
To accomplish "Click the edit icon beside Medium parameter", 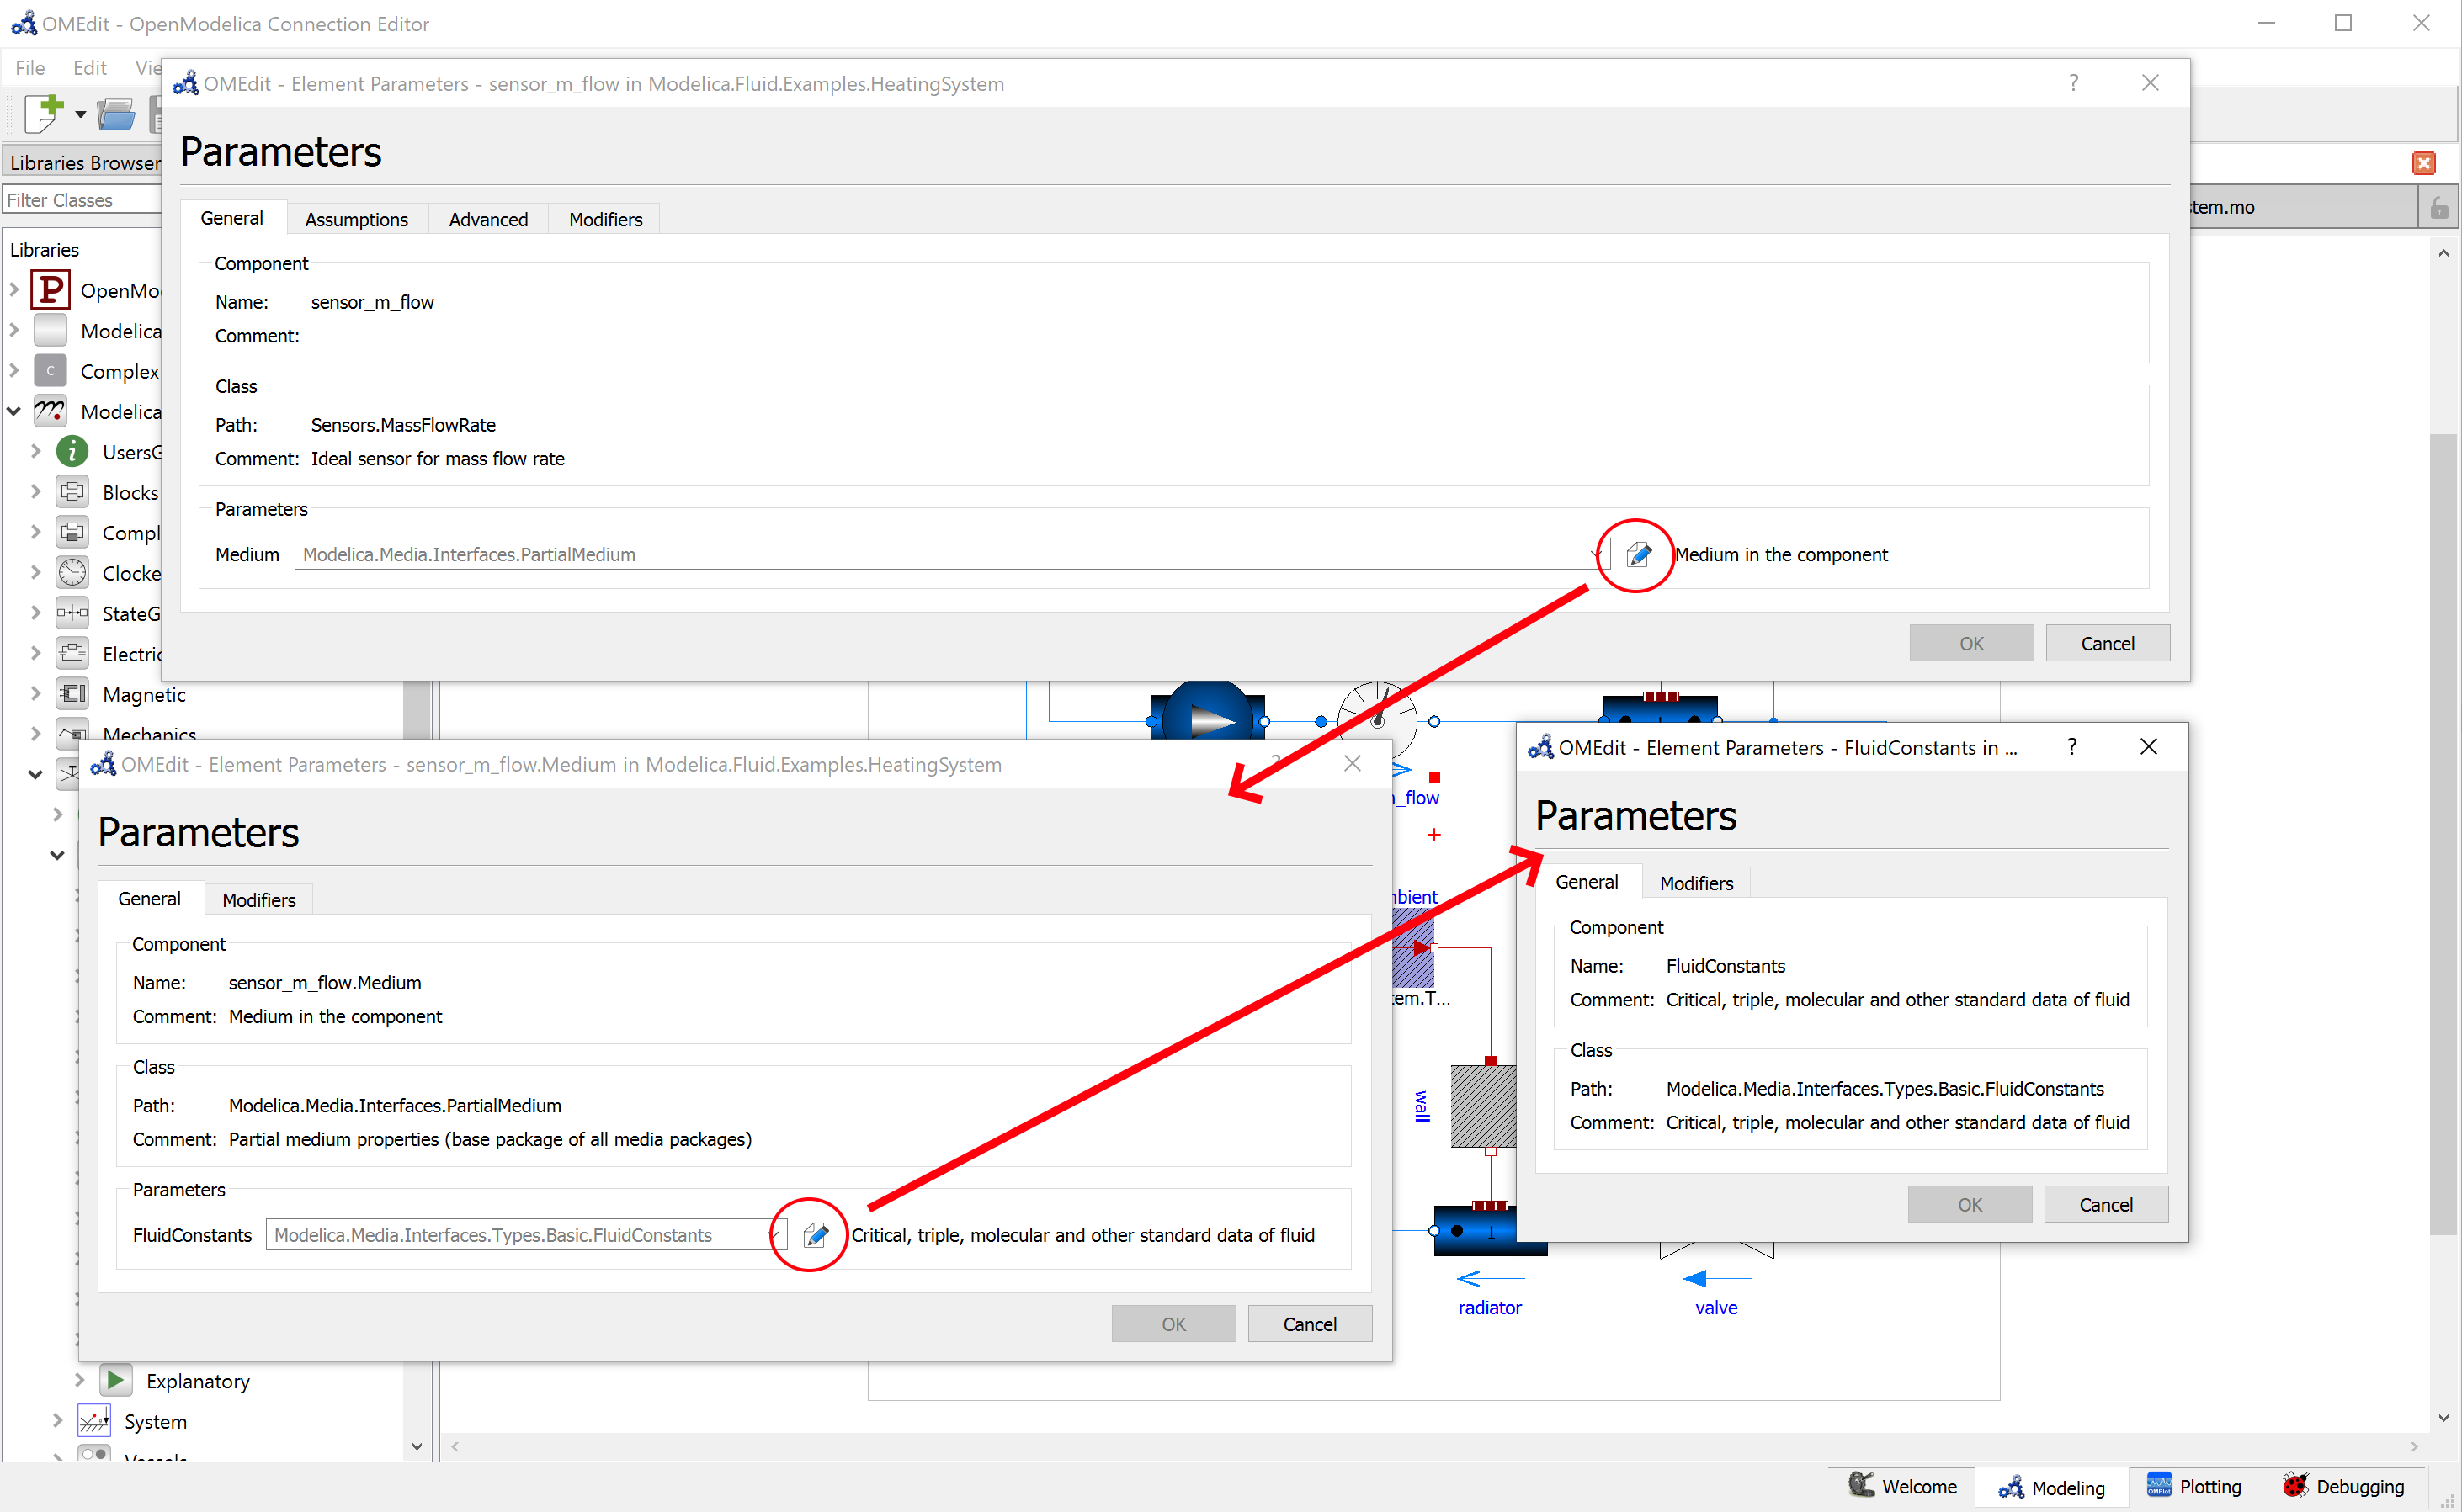I will coord(1638,554).
